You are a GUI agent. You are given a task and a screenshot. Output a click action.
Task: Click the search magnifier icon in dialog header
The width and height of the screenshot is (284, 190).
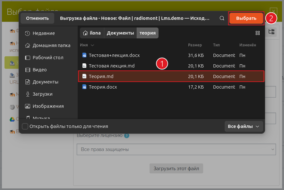(x=222, y=18)
